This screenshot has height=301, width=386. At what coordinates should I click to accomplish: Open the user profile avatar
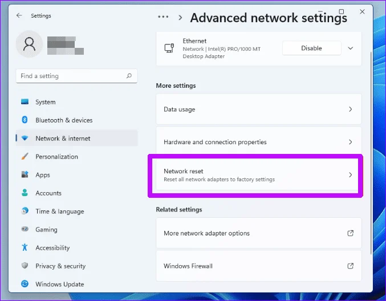(x=29, y=44)
